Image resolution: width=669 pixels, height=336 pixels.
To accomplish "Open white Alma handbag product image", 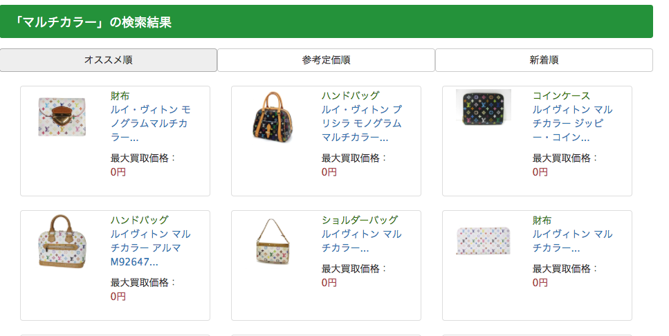I will click(62, 241).
